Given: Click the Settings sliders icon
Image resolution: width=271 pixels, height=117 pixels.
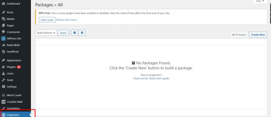Looking at the screenshot, I should (3, 87).
